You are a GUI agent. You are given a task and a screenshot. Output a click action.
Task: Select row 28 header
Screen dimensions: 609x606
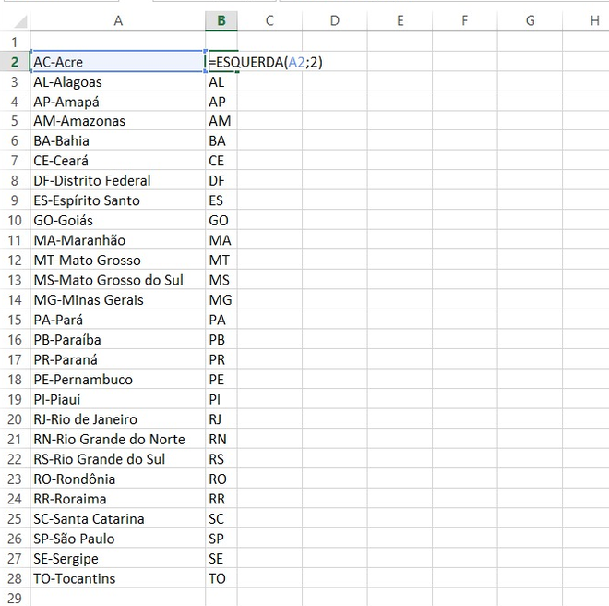point(15,578)
